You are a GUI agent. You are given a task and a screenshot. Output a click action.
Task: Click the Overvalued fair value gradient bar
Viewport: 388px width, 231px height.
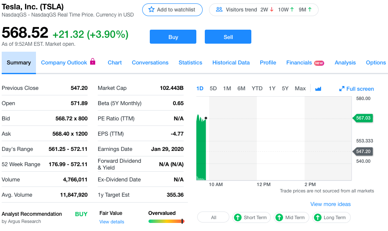point(166,221)
